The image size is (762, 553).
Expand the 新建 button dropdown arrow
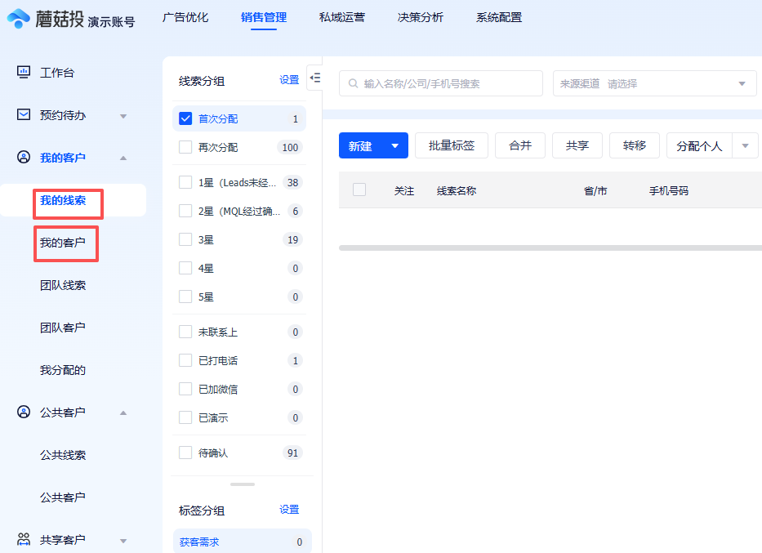click(x=396, y=144)
